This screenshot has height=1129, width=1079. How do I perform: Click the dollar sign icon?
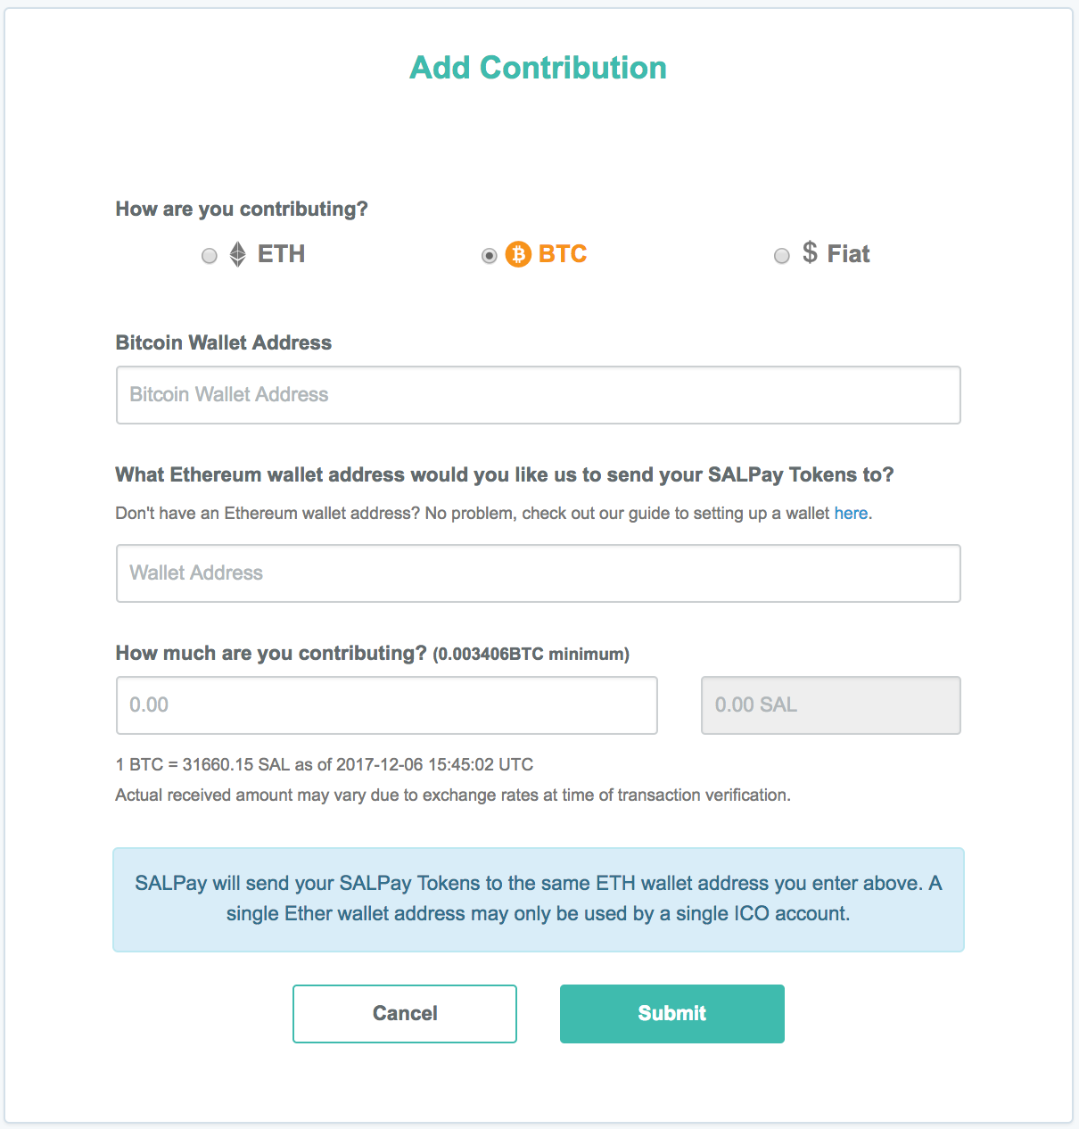coord(810,252)
